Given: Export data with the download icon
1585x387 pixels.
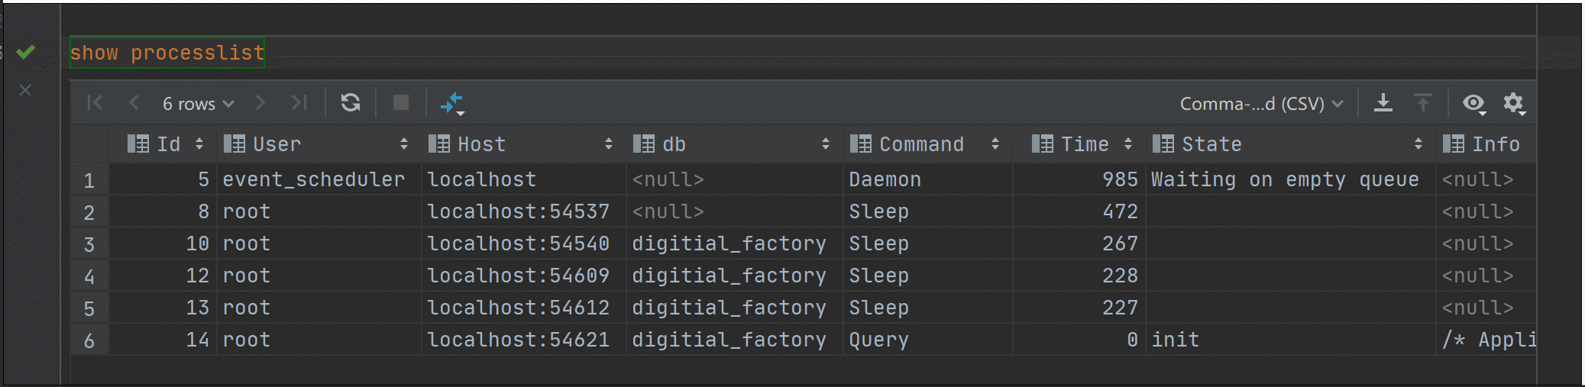Looking at the screenshot, I should pos(1383,103).
